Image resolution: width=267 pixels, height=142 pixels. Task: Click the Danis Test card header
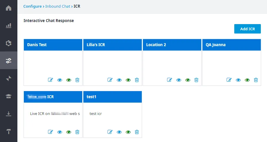tap(53, 45)
